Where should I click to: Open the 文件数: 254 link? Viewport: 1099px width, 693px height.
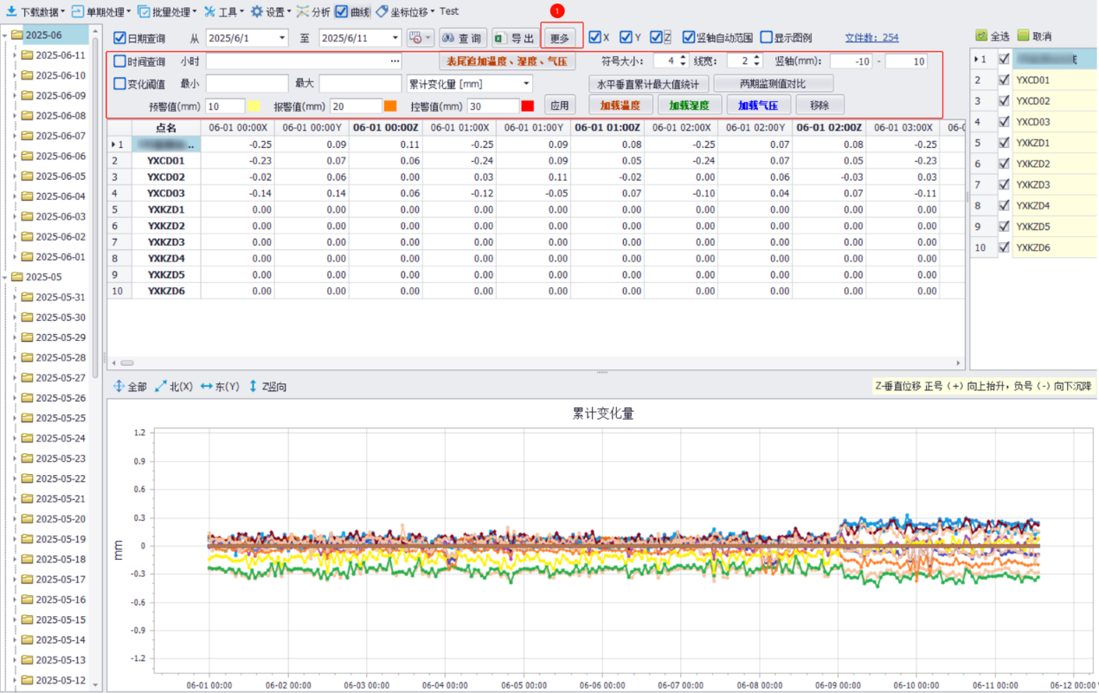[871, 37]
